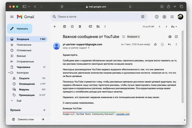
Task: Click the Сменить план button
Action: [x=28, y=119]
